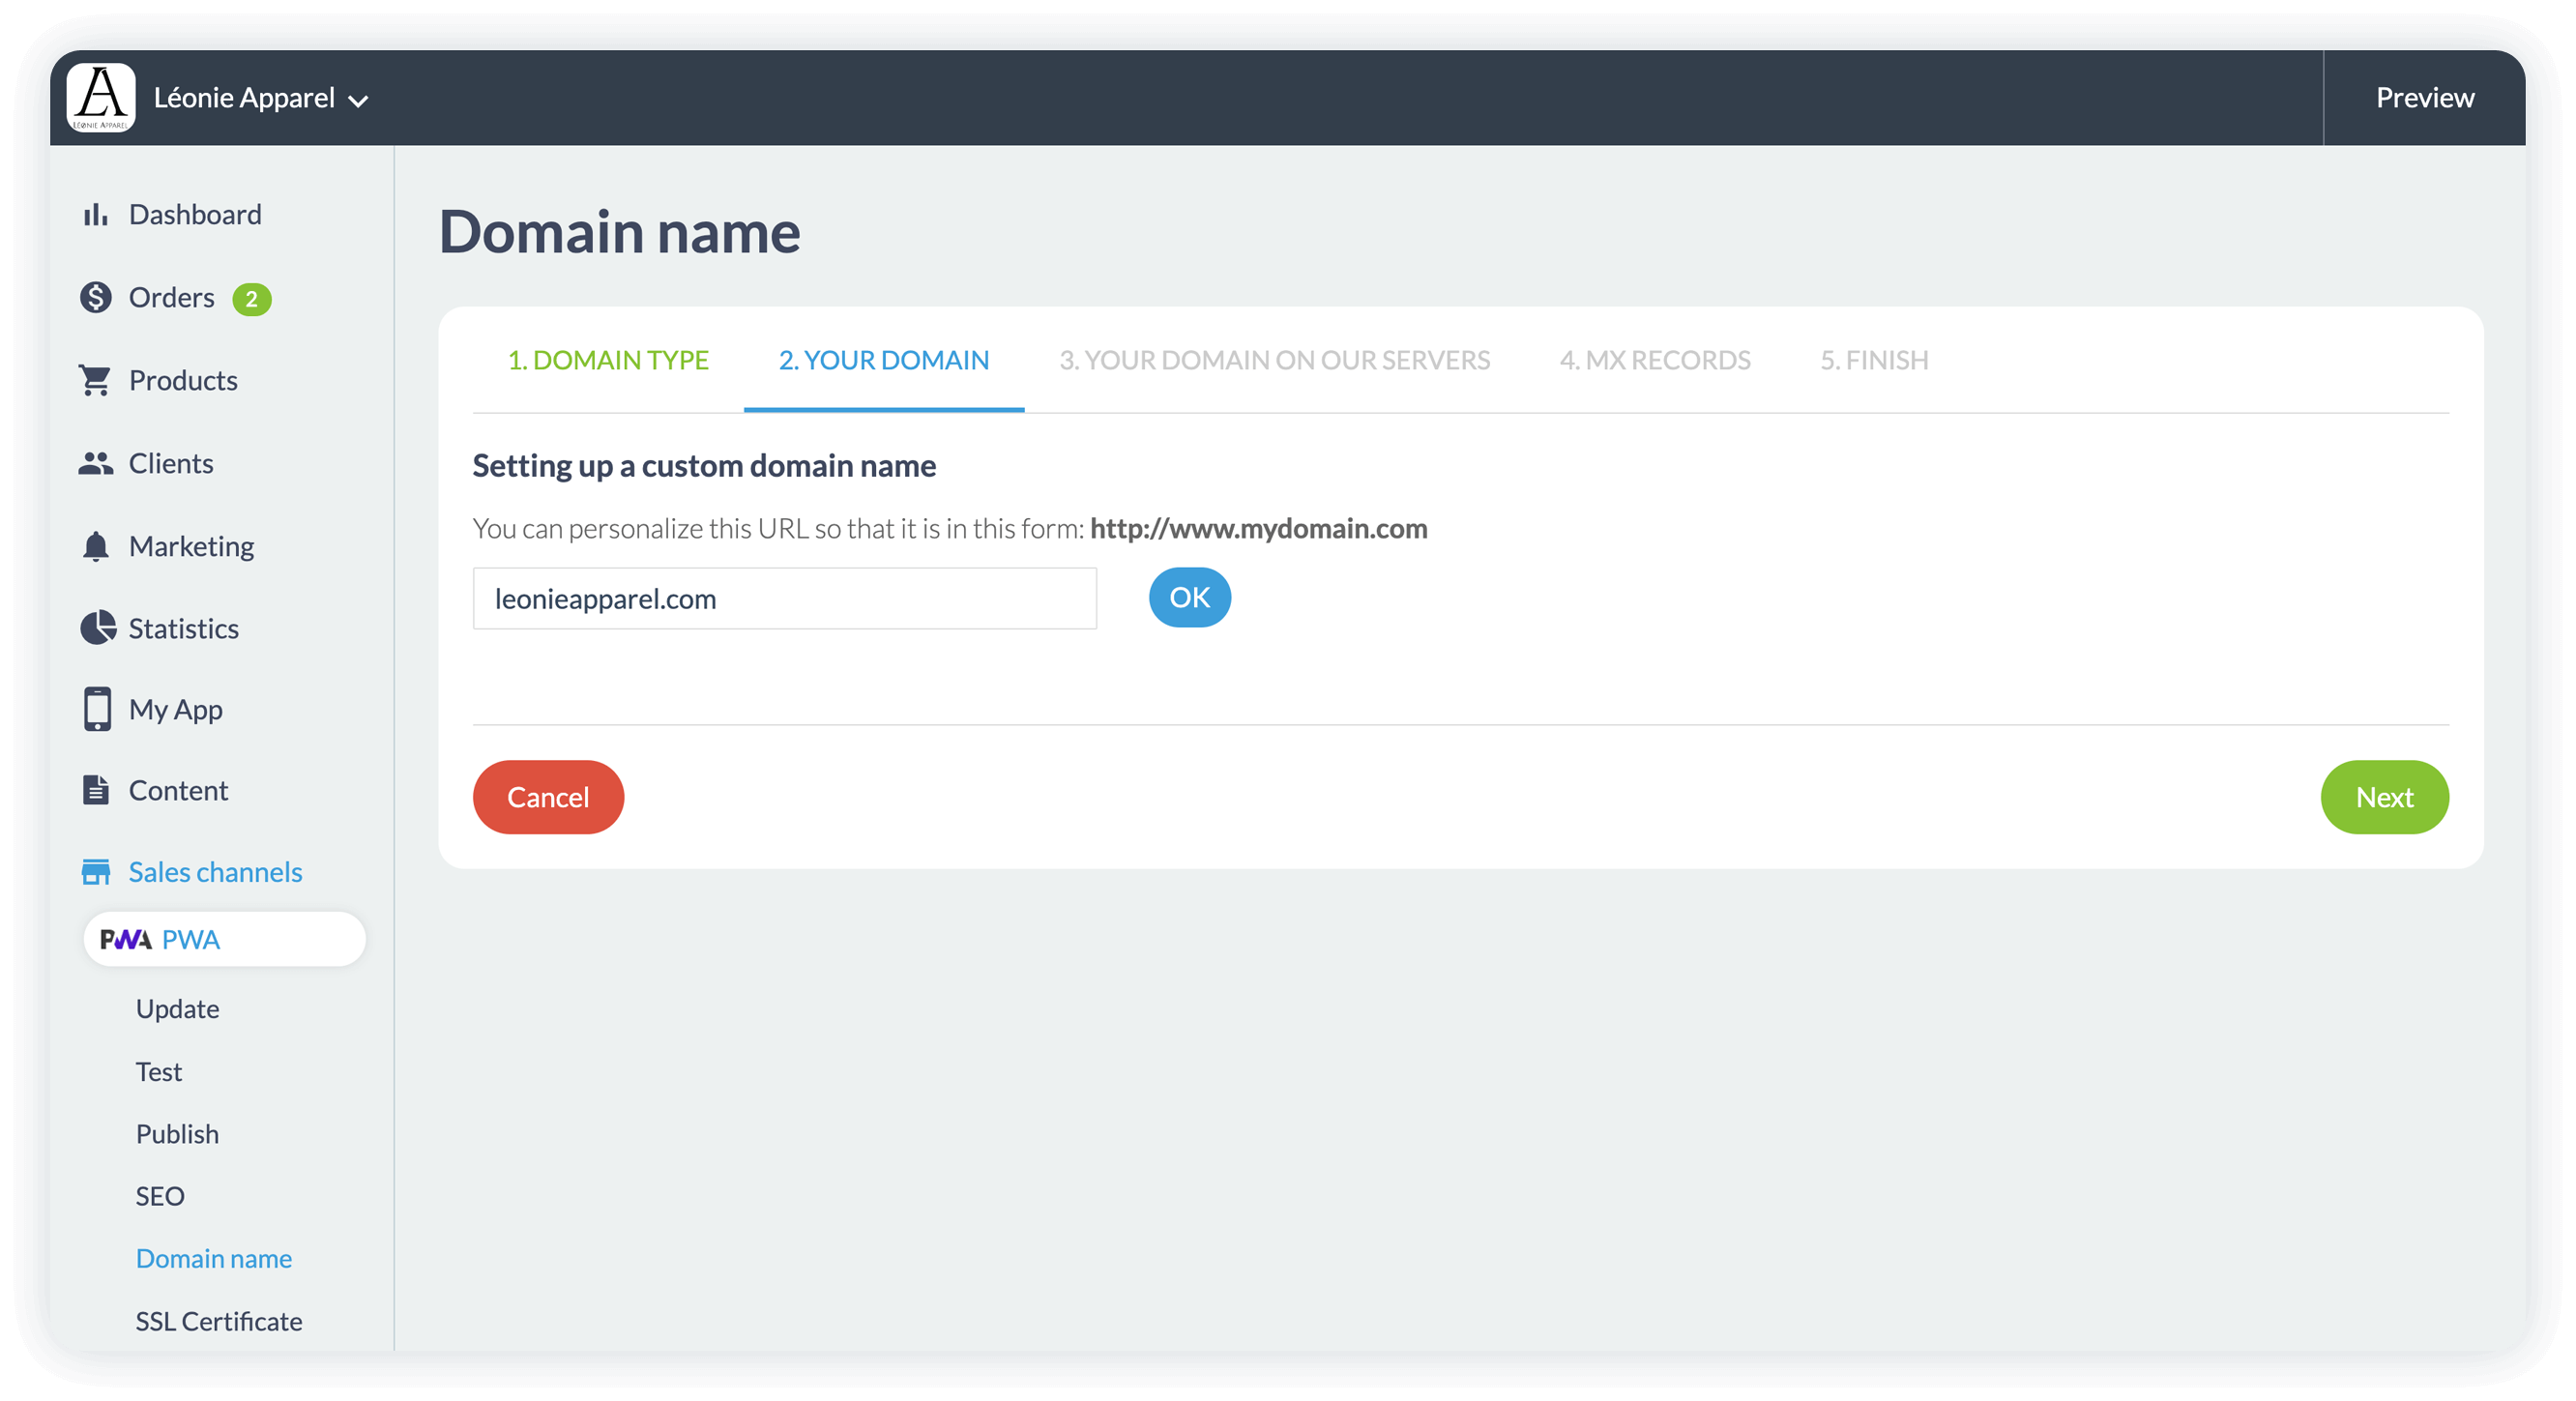2576x1401 pixels.
Task: Expand the Léonie Apparel account dropdown
Action: pos(360,100)
